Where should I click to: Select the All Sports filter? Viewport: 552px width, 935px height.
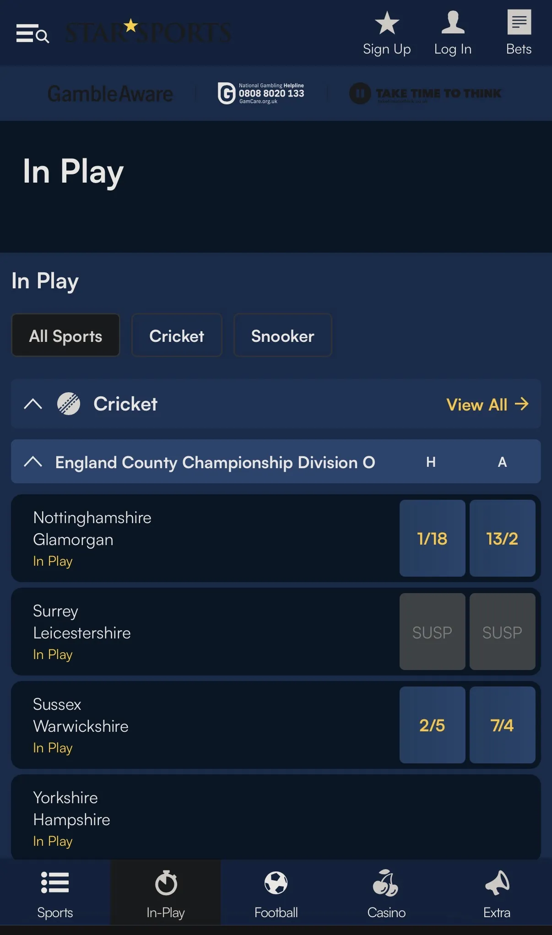point(65,335)
